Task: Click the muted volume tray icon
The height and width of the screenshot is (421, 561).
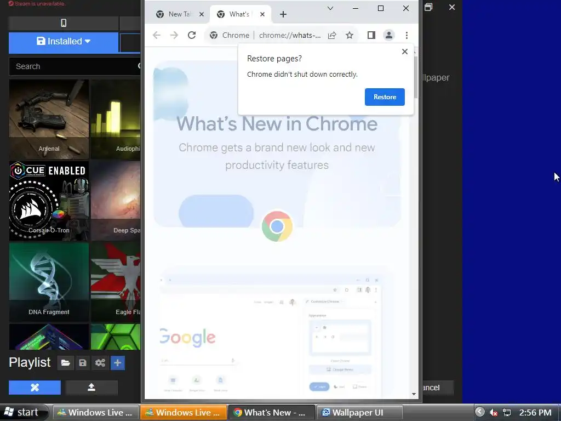Action: point(494,413)
